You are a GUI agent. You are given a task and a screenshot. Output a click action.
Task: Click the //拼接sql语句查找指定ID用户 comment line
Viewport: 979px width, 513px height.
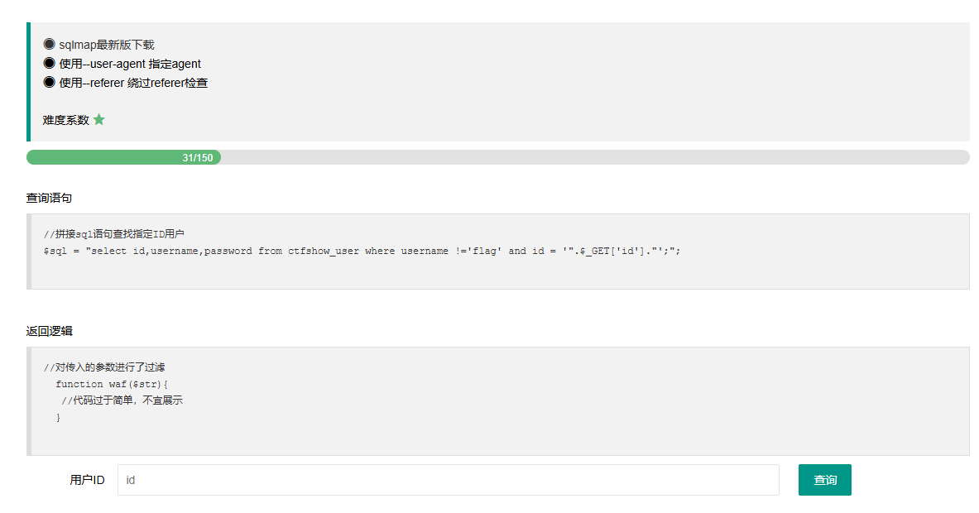pos(114,234)
